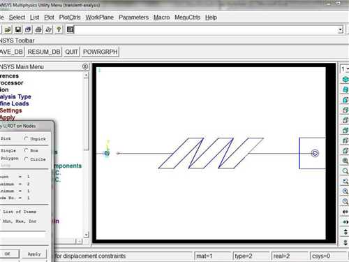Open the WorkPlane menu
Image resolution: width=349 pixels, height=262 pixels.
click(x=100, y=17)
